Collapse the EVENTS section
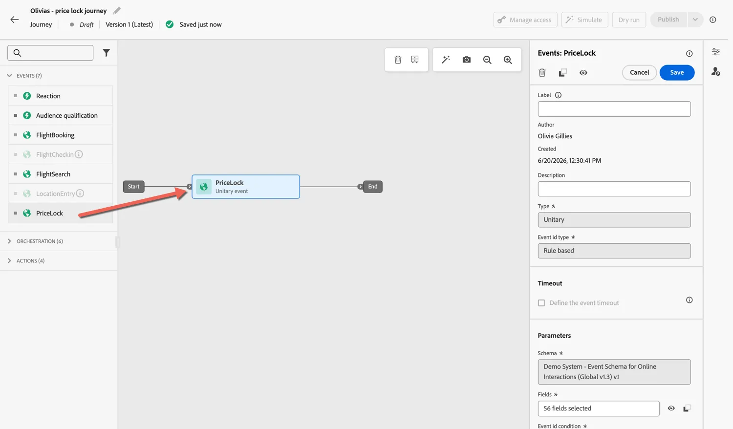The image size is (733, 429). (9, 76)
